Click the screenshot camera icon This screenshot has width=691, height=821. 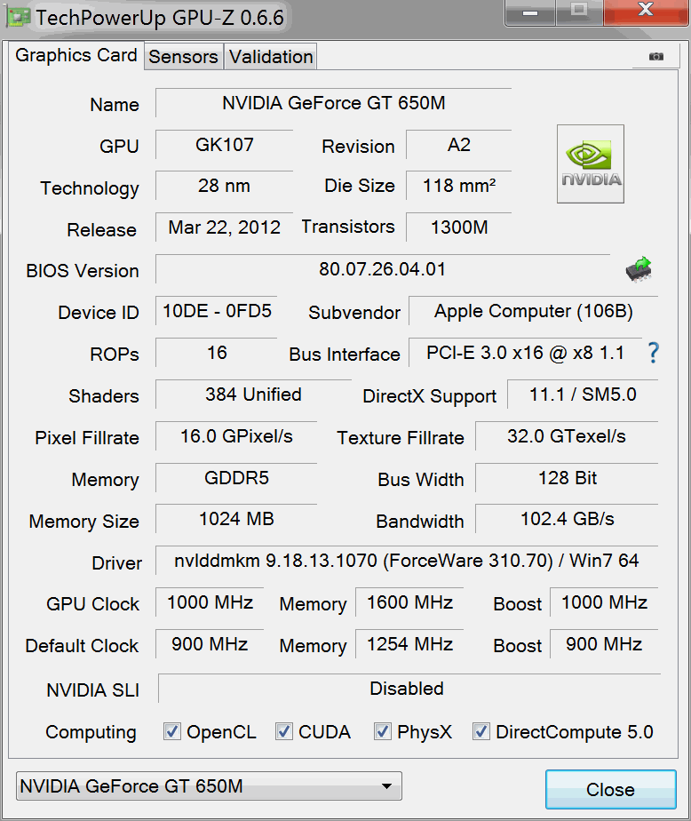(656, 56)
